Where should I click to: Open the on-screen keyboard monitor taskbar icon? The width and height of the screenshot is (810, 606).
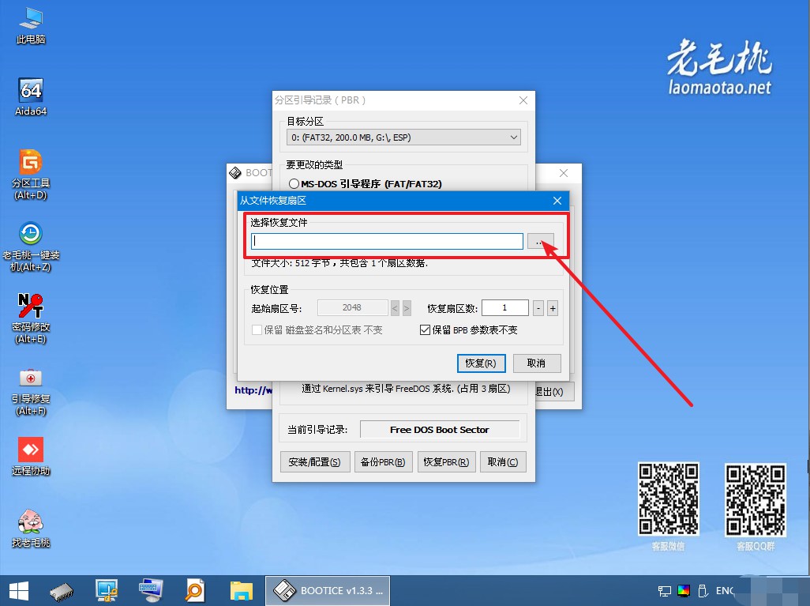tap(151, 590)
